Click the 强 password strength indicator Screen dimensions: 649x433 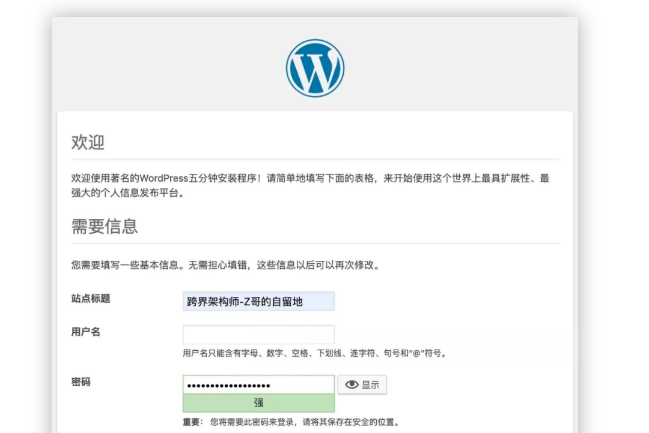tap(258, 403)
